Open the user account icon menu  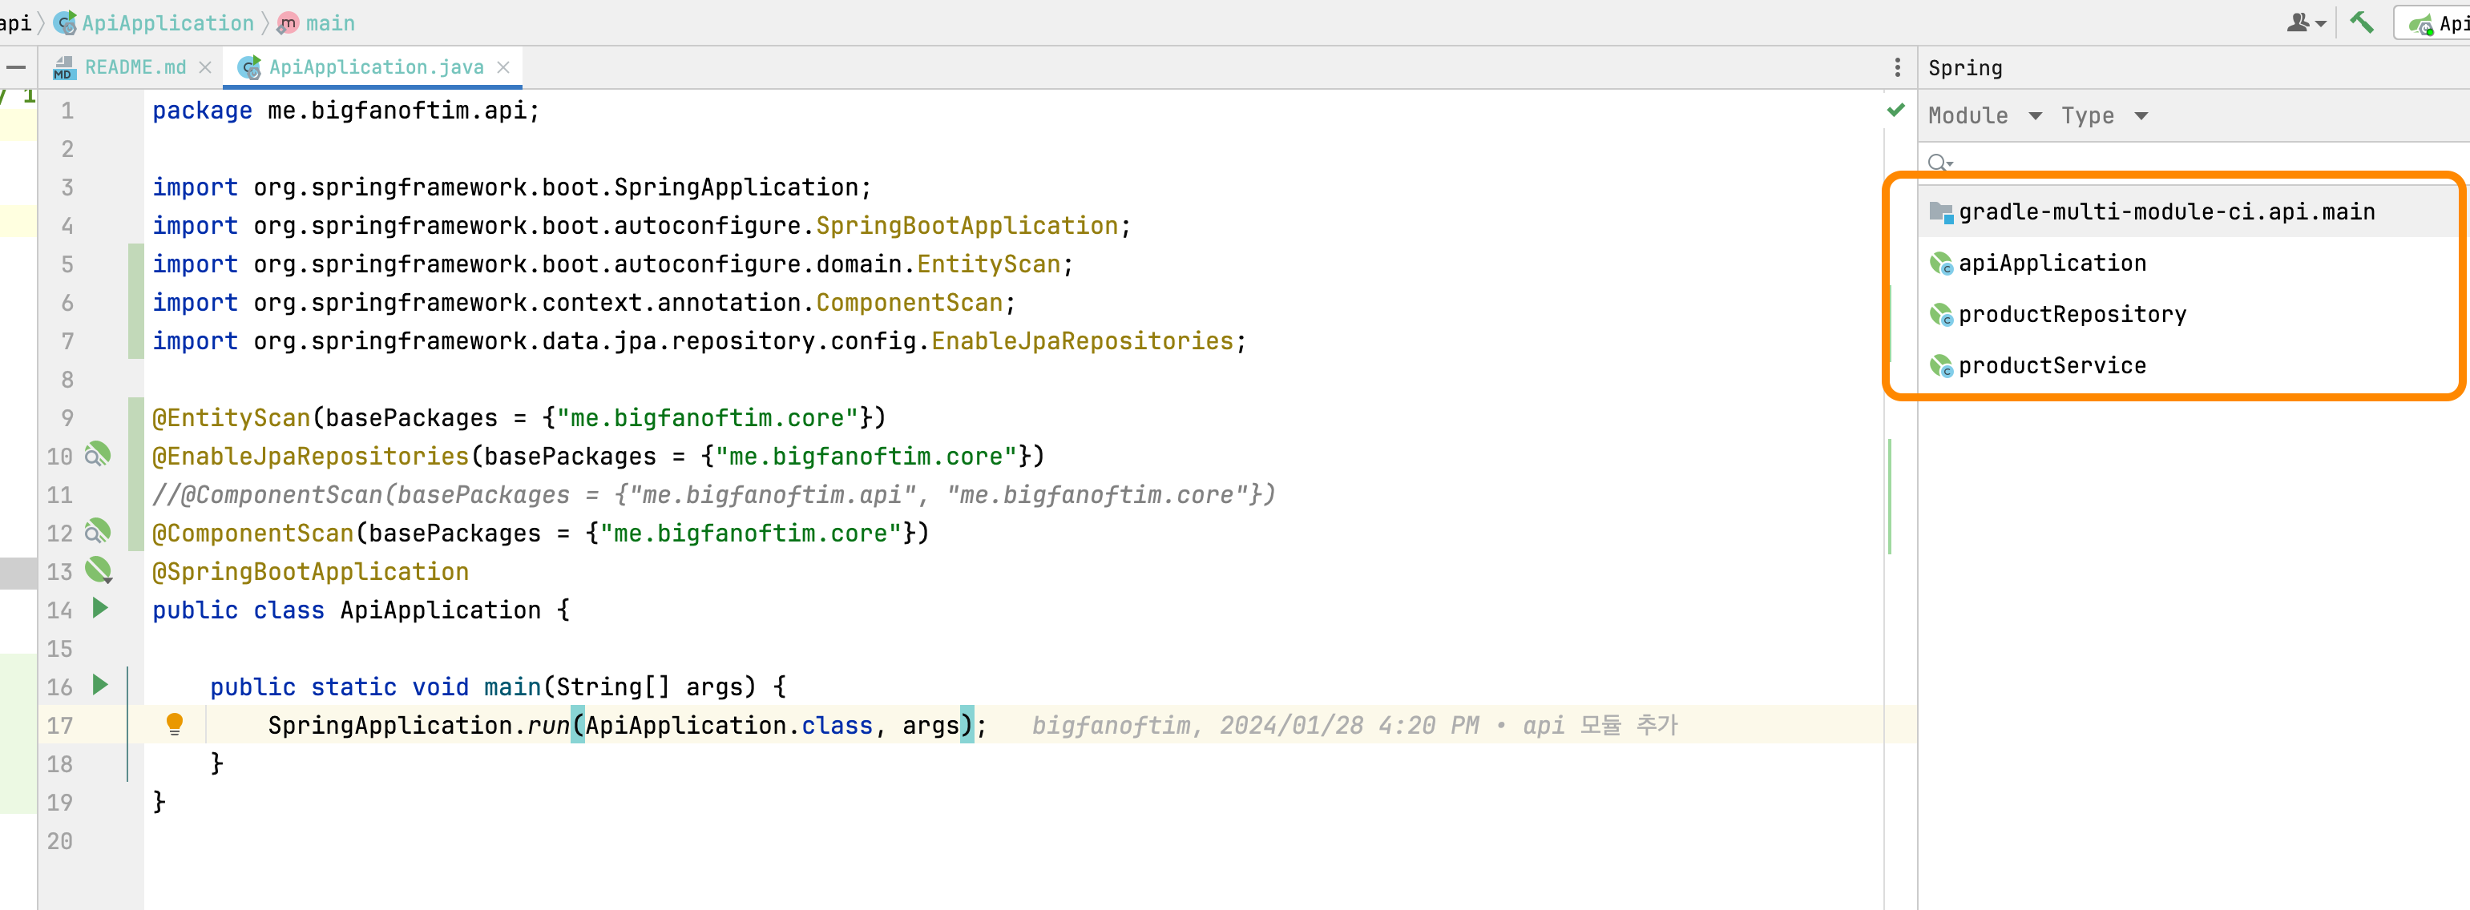pyautogui.click(x=2305, y=22)
